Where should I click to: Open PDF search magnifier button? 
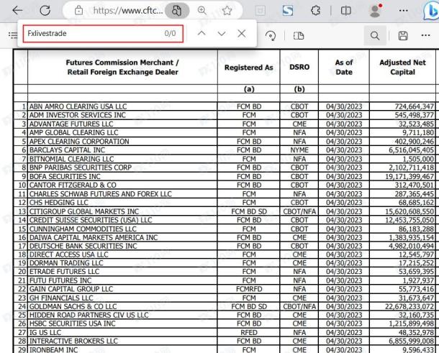[x=375, y=35]
